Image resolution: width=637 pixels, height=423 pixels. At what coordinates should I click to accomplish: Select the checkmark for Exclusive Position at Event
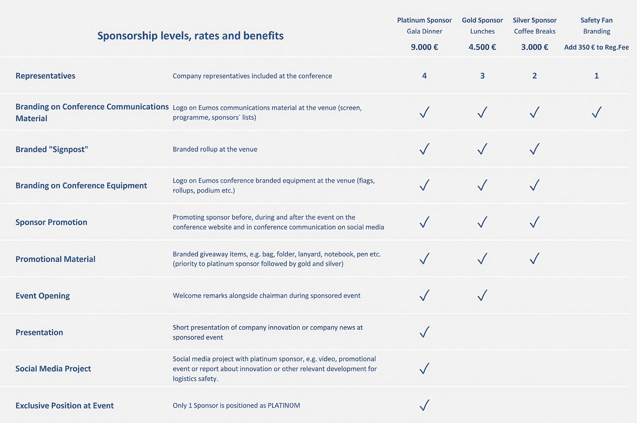pyautogui.click(x=424, y=405)
